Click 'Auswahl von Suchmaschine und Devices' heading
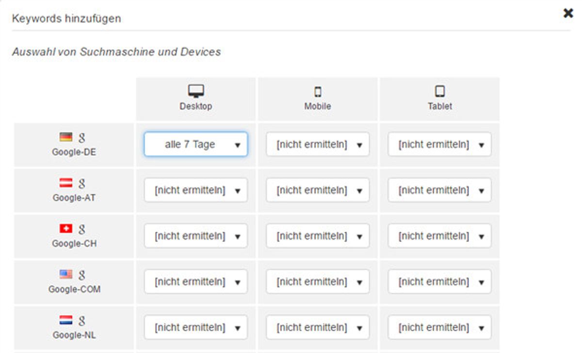The image size is (582, 353). coord(116,52)
